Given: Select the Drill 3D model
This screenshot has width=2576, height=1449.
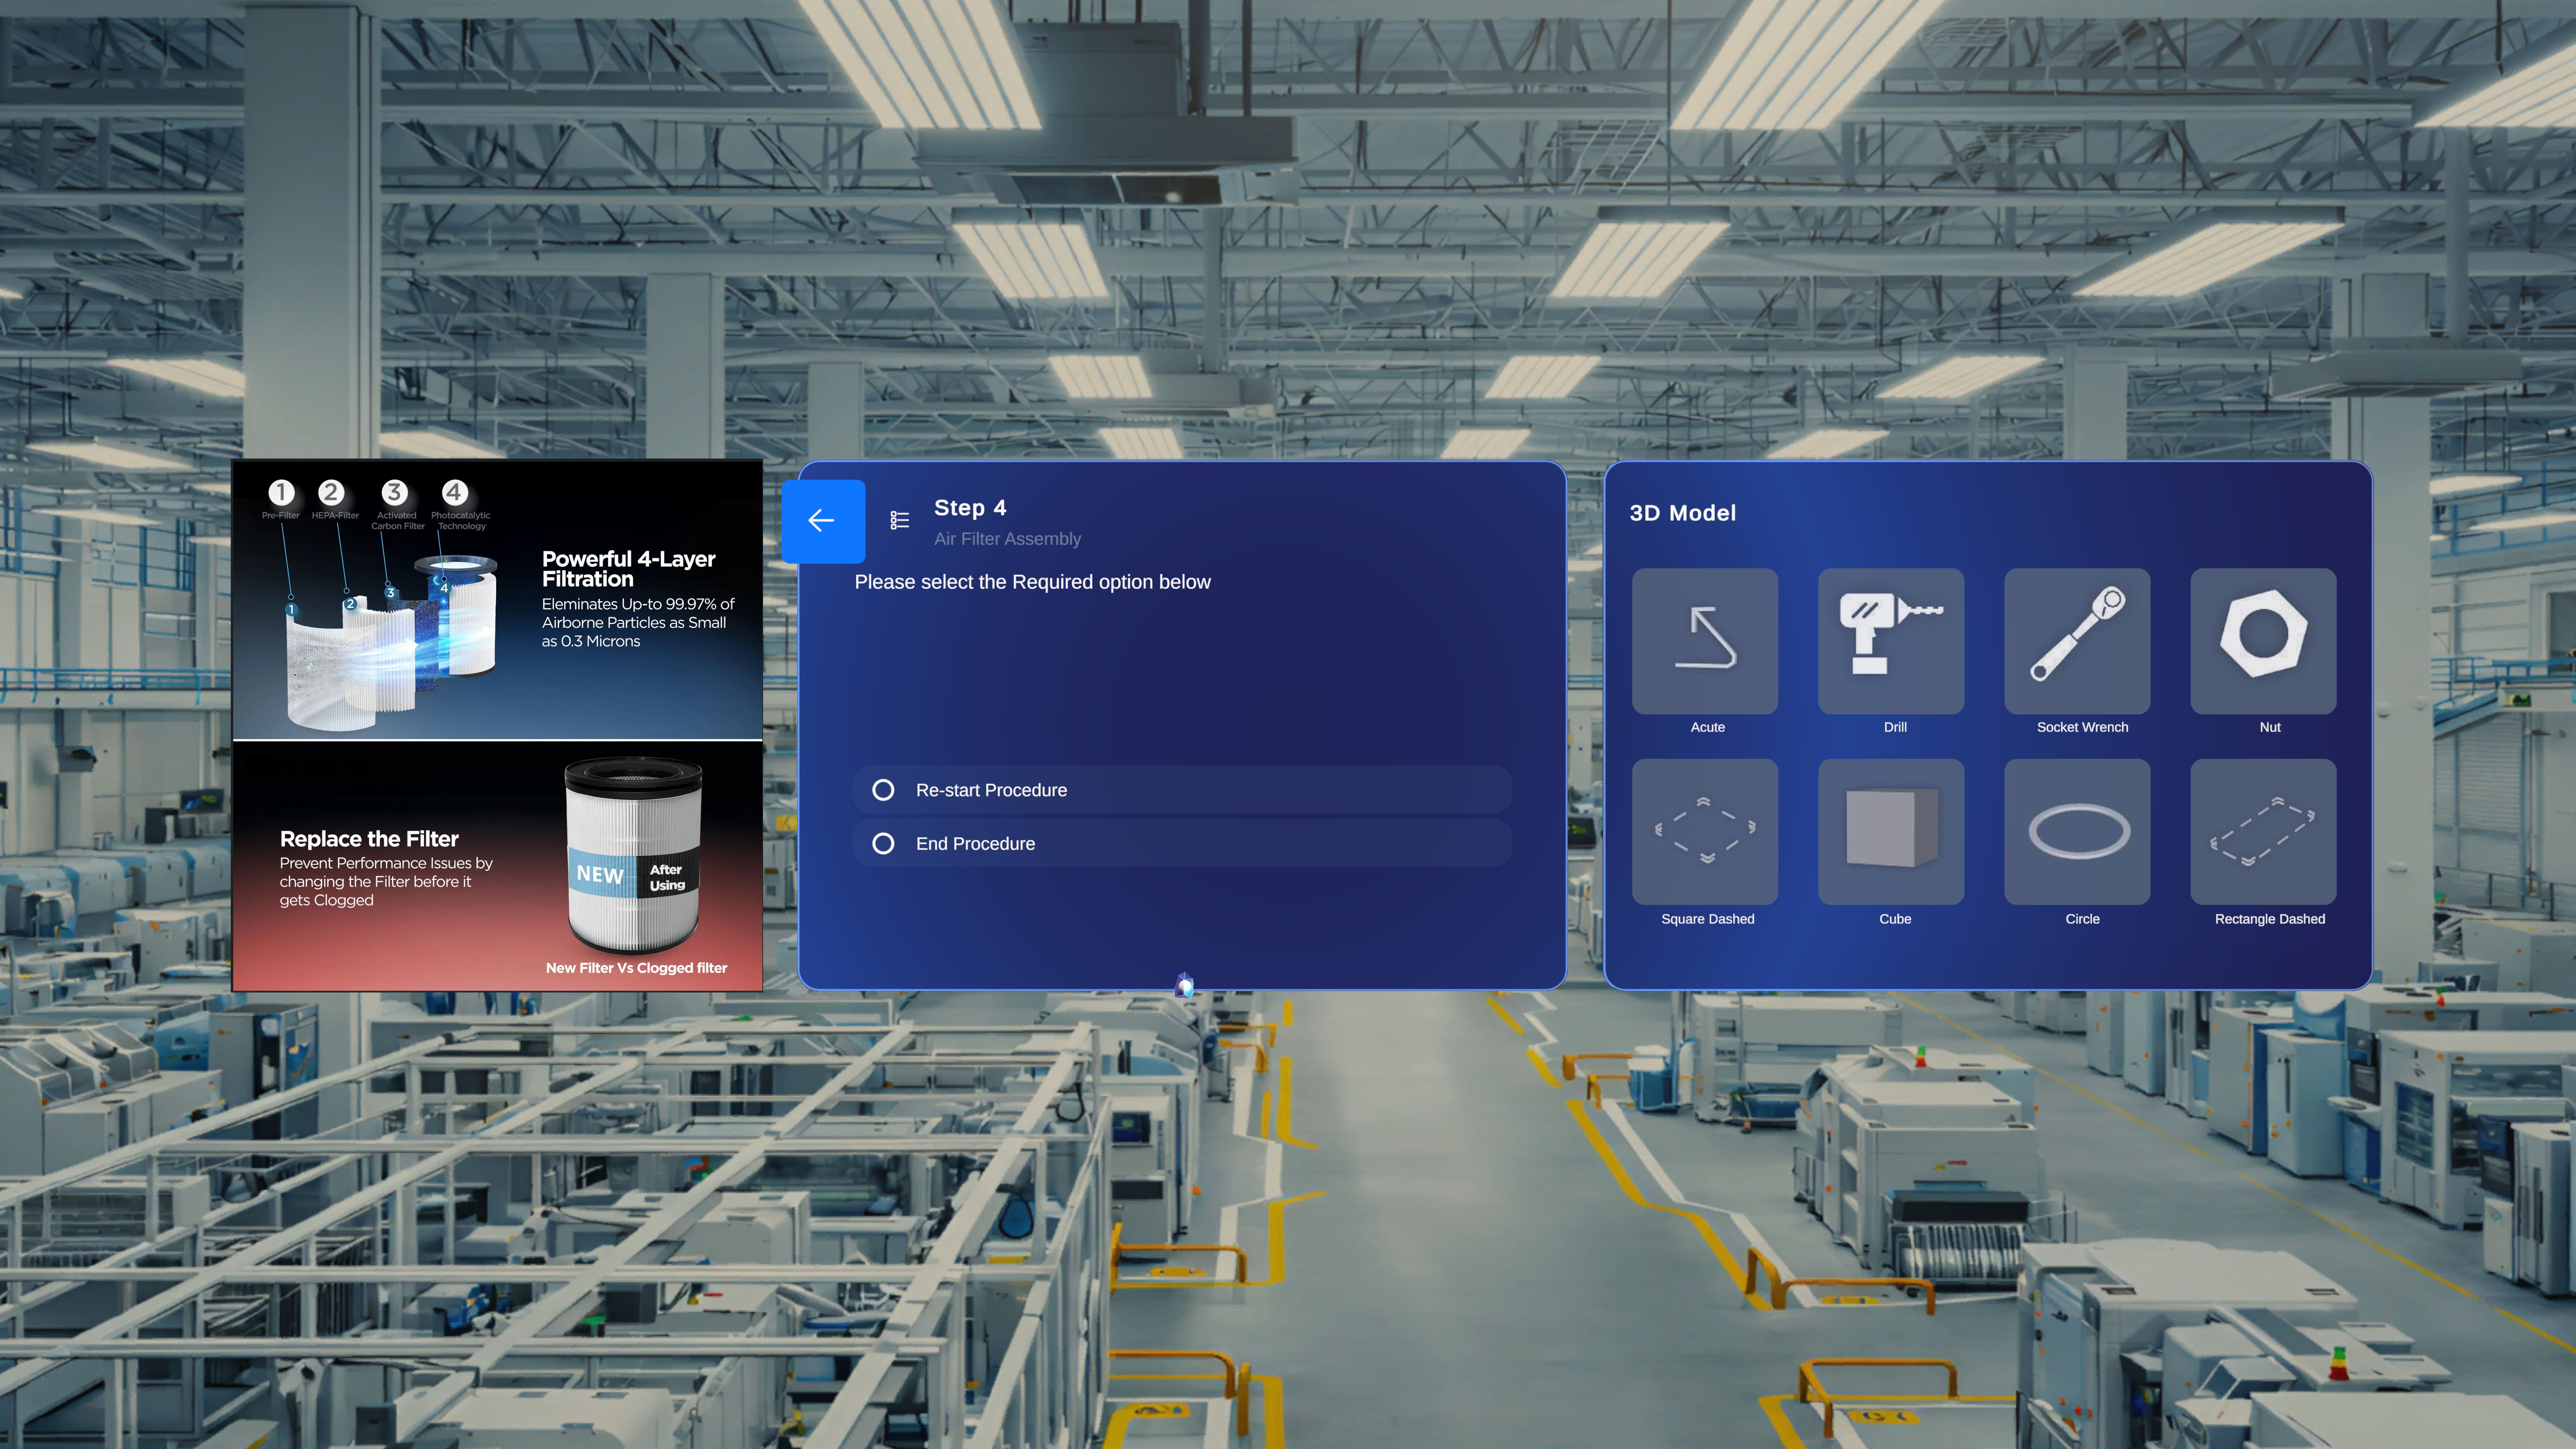Looking at the screenshot, I should 1891,641.
